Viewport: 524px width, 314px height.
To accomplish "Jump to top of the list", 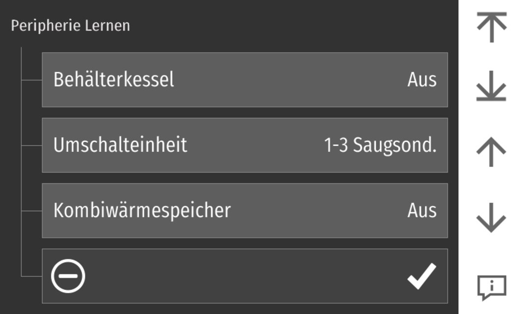I will [491, 27].
